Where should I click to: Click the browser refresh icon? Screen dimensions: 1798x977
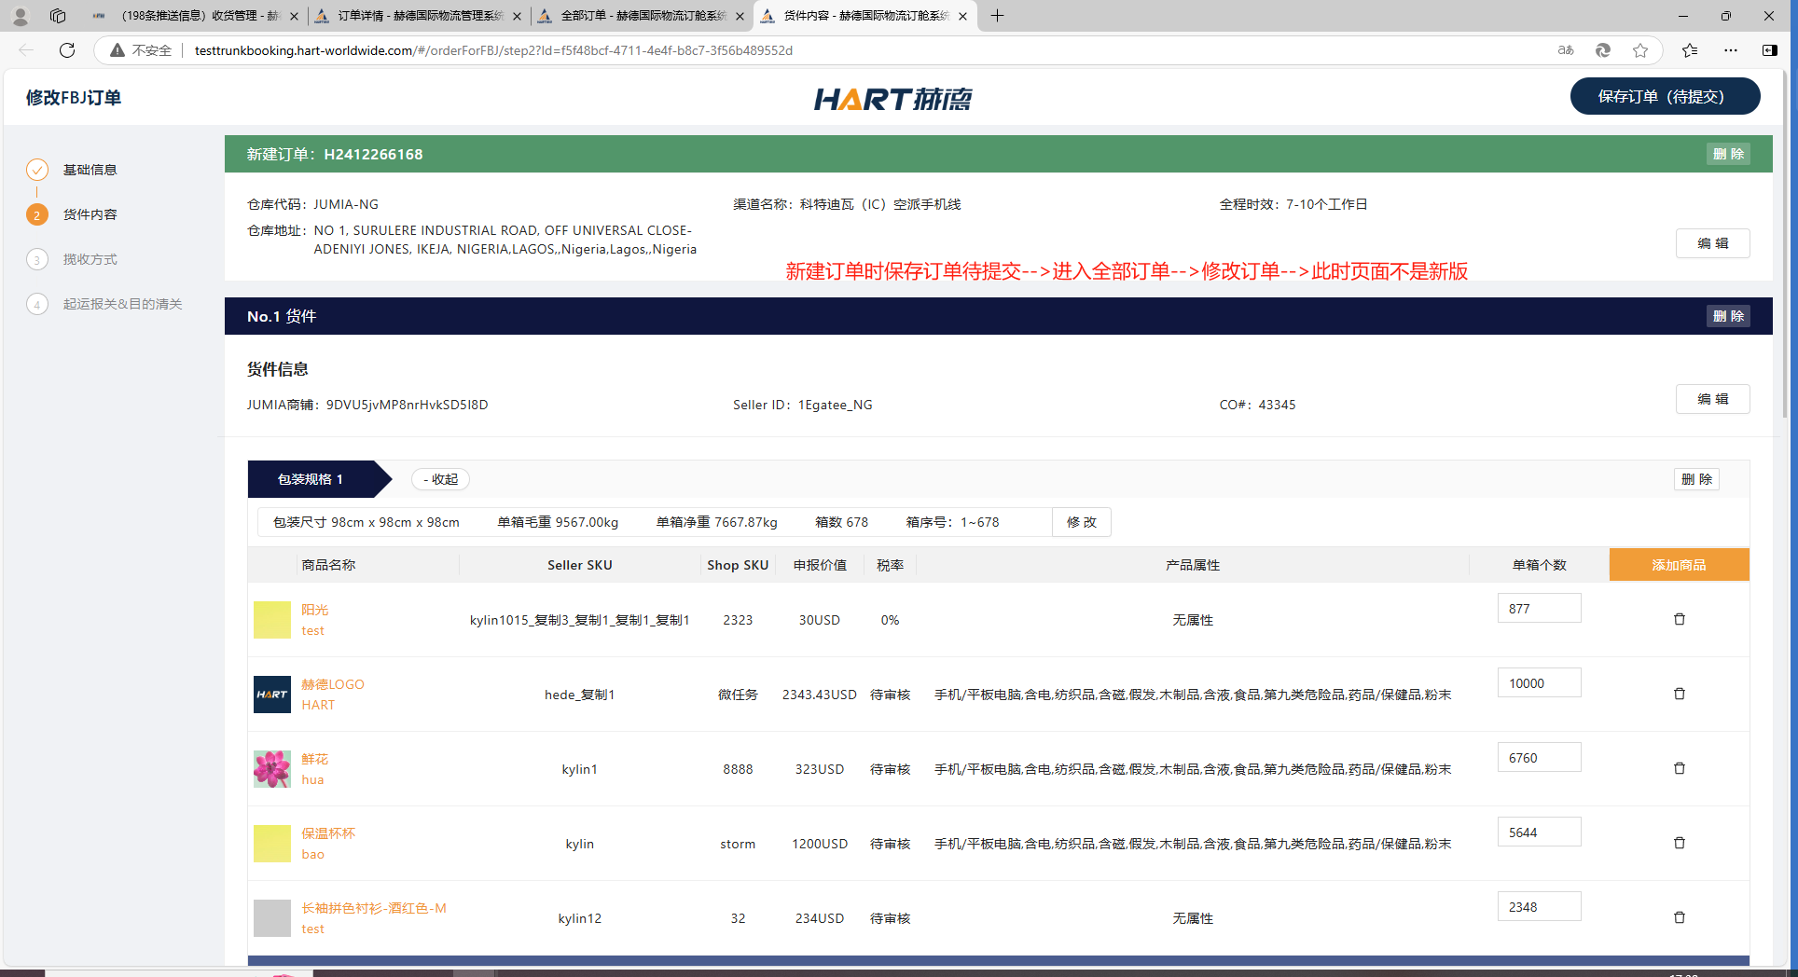[x=67, y=50]
